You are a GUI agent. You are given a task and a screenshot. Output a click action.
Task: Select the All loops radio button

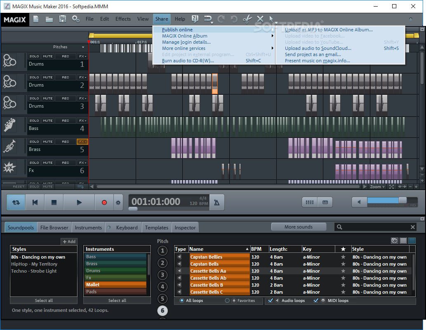coord(182,301)
